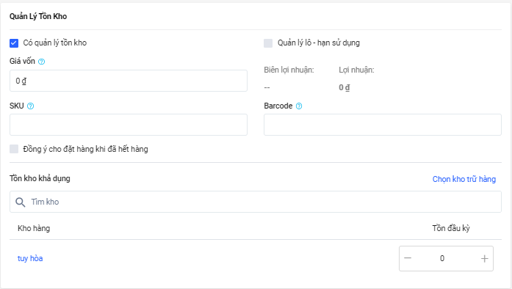Click the help icon next to SKU

point(30,106)
